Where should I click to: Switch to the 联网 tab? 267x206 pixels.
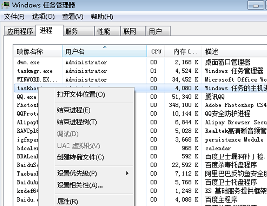(133, 31)
